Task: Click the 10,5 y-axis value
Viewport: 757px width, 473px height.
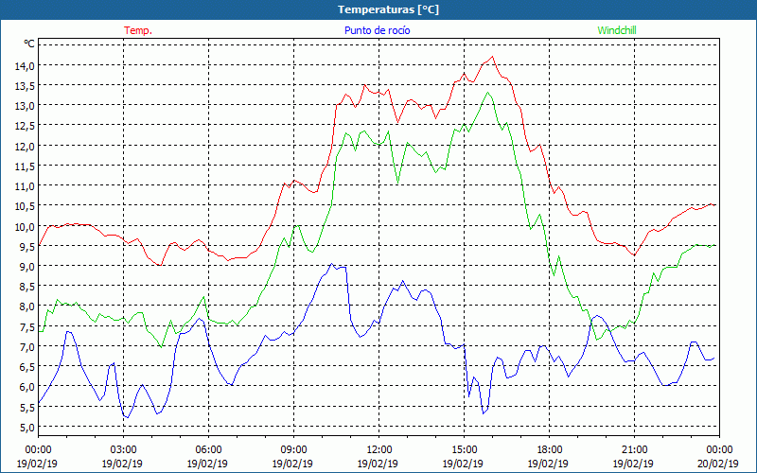Action: pyautogui.click(x=25, y=206)
